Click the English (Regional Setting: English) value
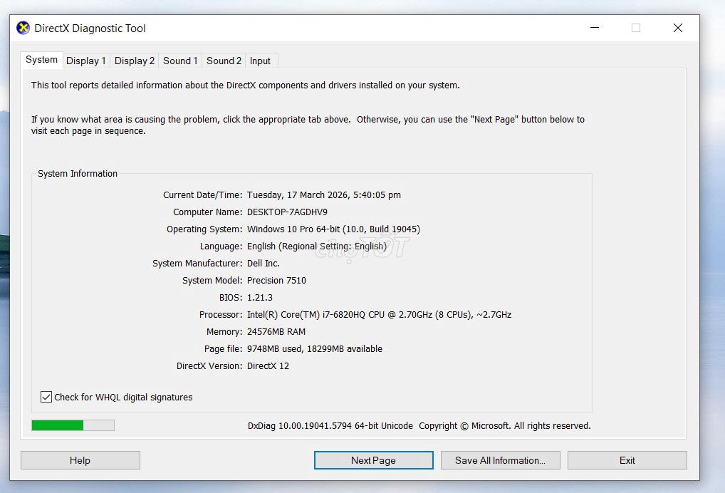The width and height of the screenshot is (725, 493). [317, 246]
